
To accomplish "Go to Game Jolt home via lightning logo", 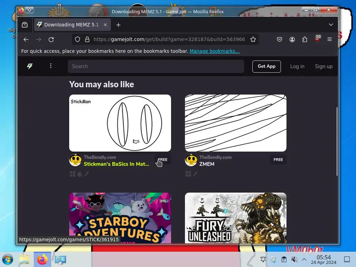I will coord(30,66).
